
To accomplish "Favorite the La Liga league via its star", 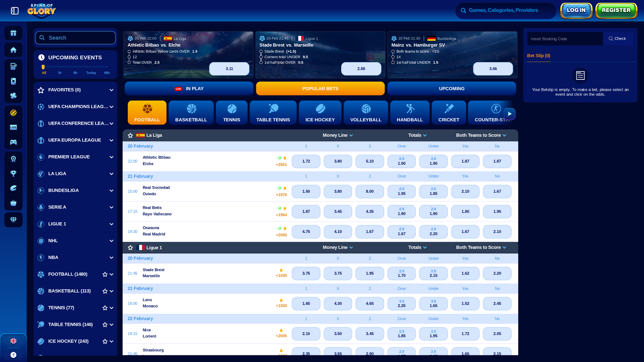I will [130, 135].
